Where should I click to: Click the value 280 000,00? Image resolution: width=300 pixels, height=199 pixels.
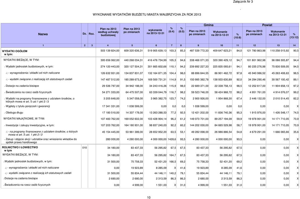tap(112, 139)
